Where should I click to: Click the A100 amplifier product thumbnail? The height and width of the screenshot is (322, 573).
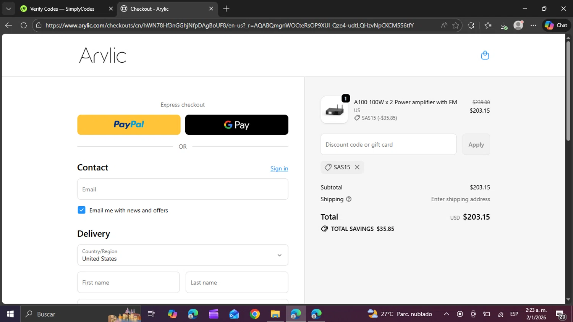pos(334,110)
